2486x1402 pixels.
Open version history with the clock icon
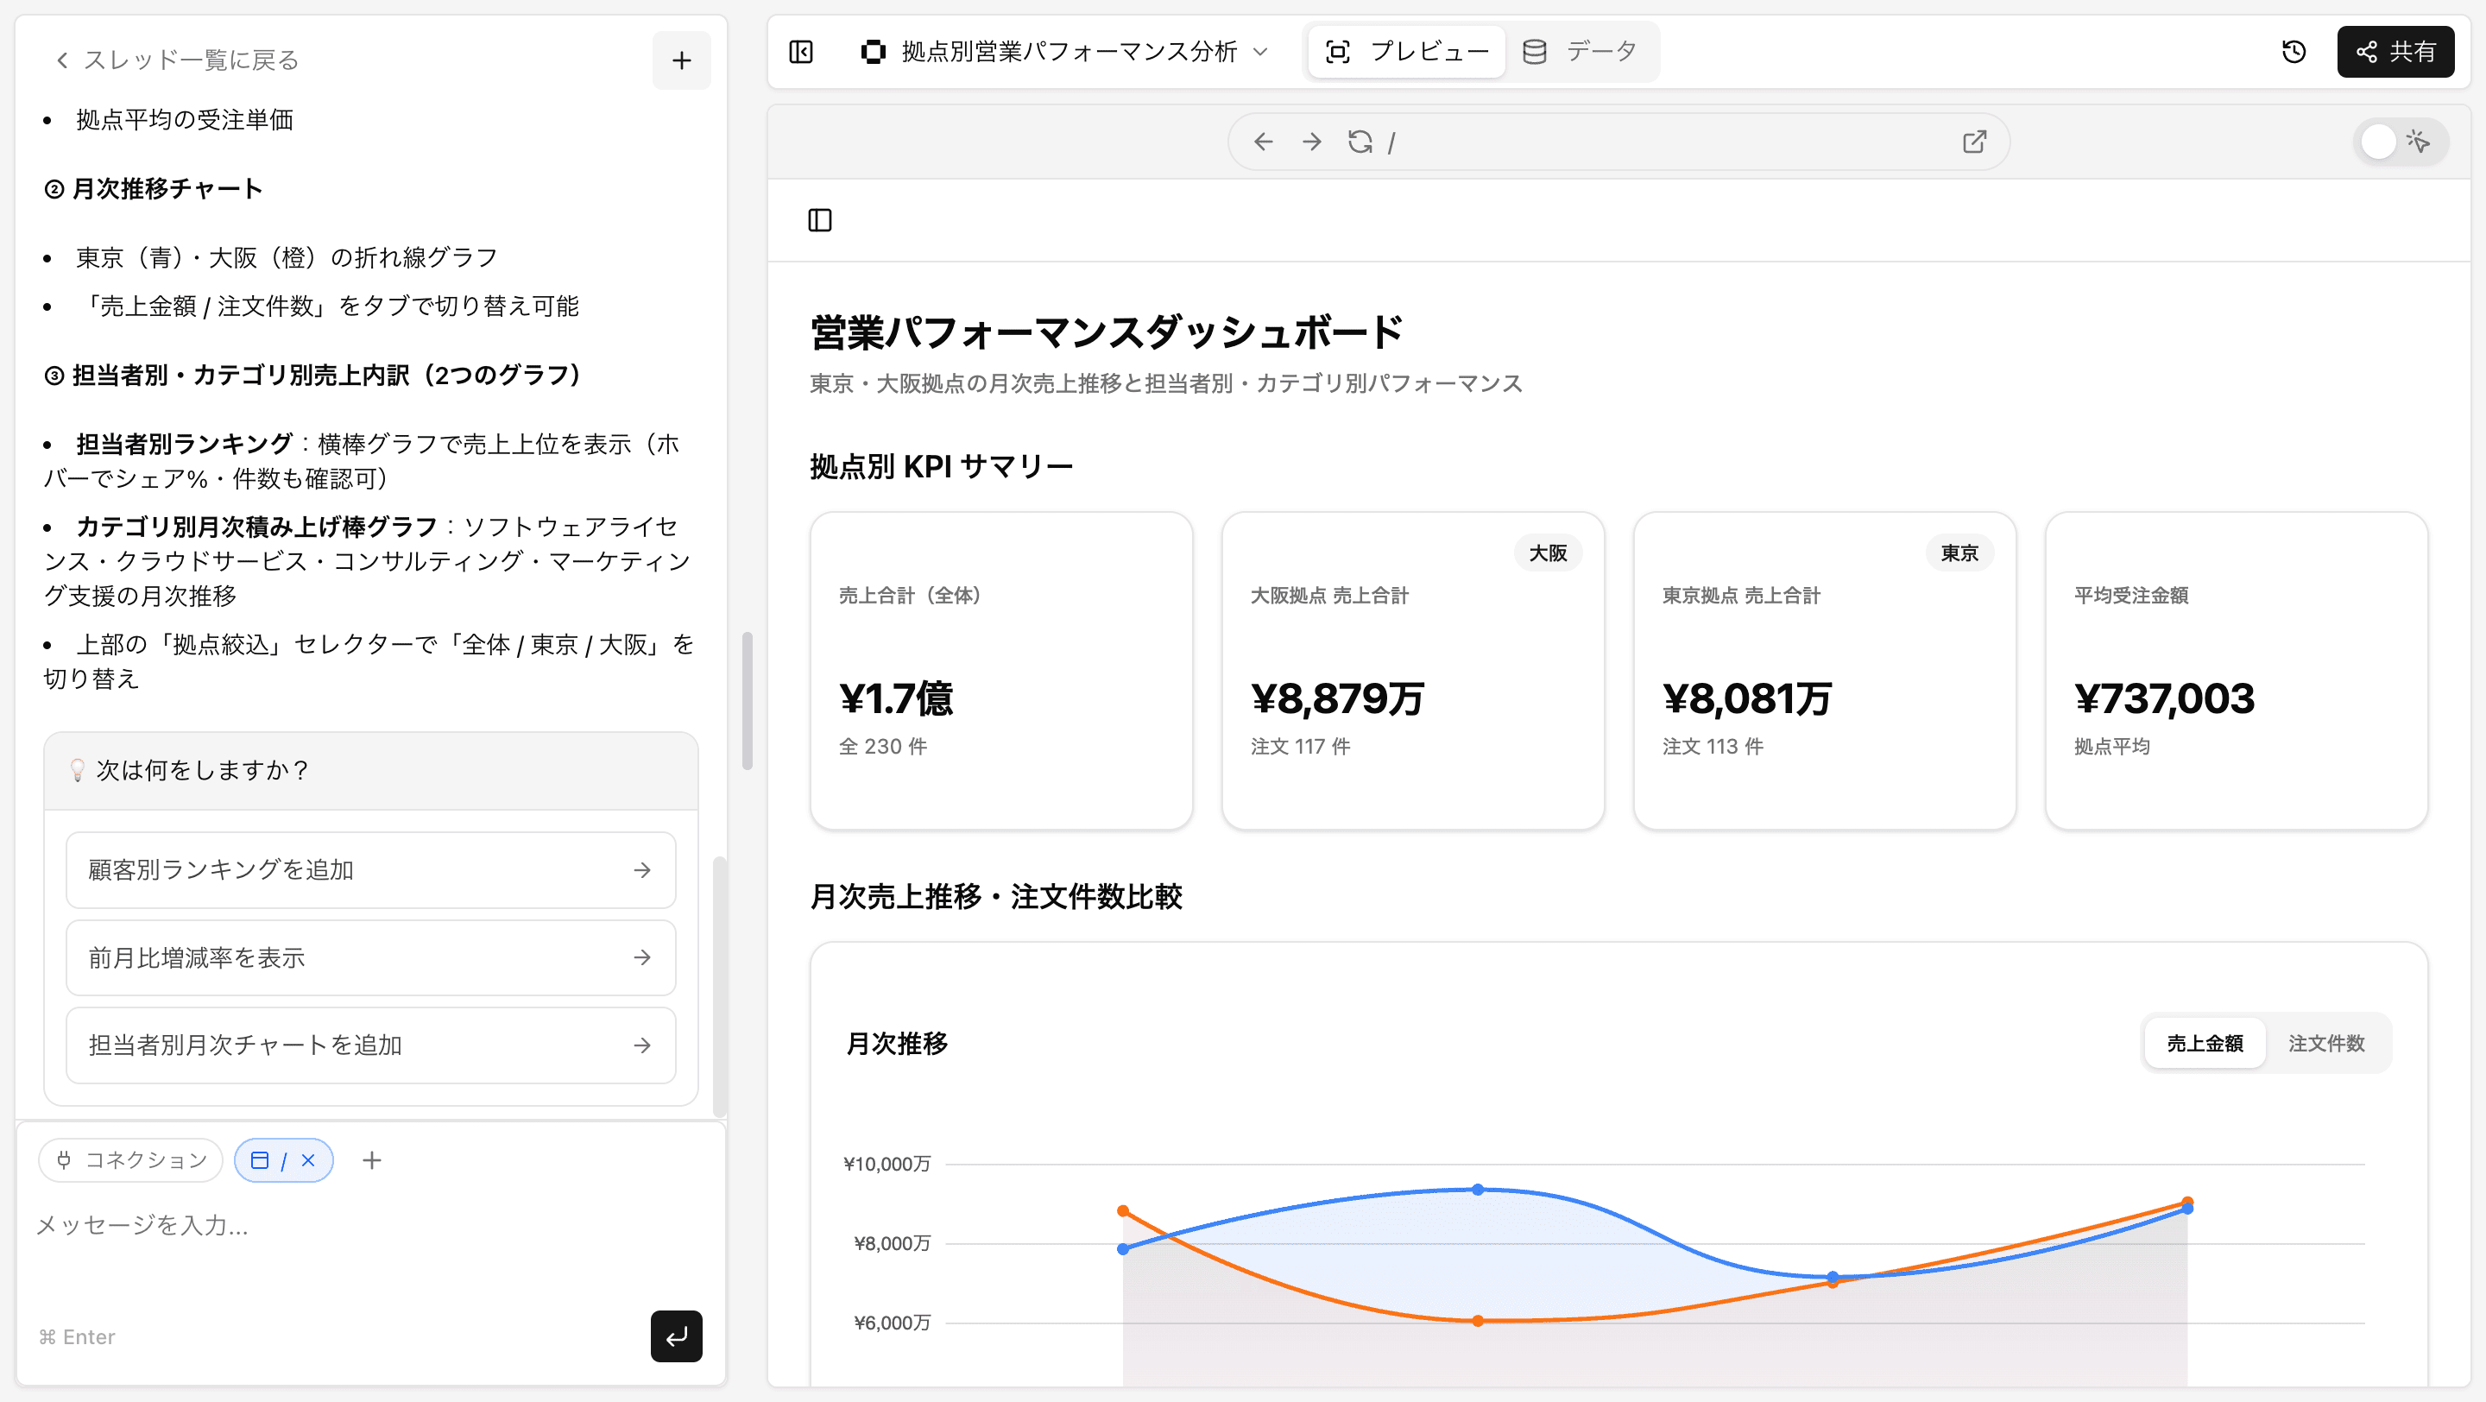pos(2294,52)
